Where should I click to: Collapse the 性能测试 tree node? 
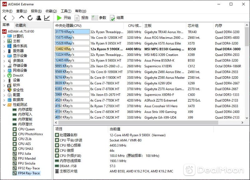click(4, 105)
